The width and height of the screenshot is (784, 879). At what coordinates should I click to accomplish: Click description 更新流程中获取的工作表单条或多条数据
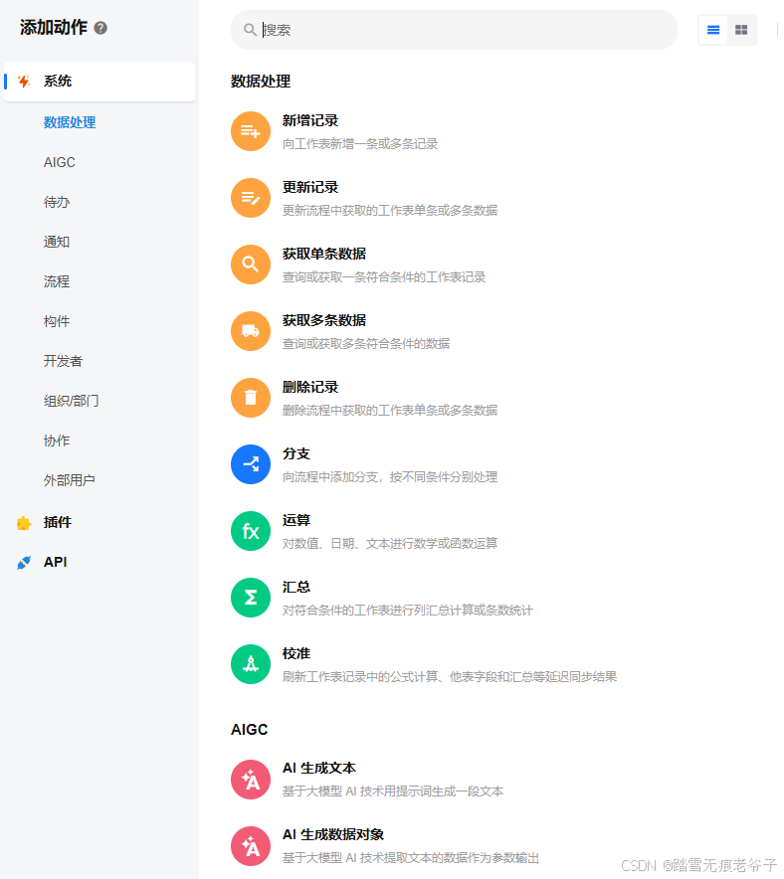(x=390, y=210)
